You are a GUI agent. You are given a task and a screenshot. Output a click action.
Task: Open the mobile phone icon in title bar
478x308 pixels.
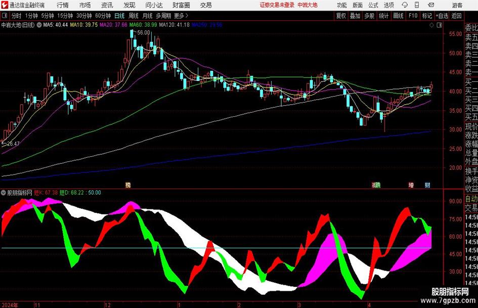coord(417,5)
